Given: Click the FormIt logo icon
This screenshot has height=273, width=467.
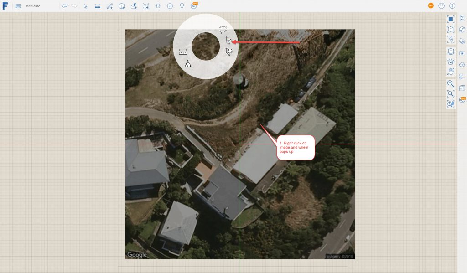Looking at the screenshot, I should [5, 6].
